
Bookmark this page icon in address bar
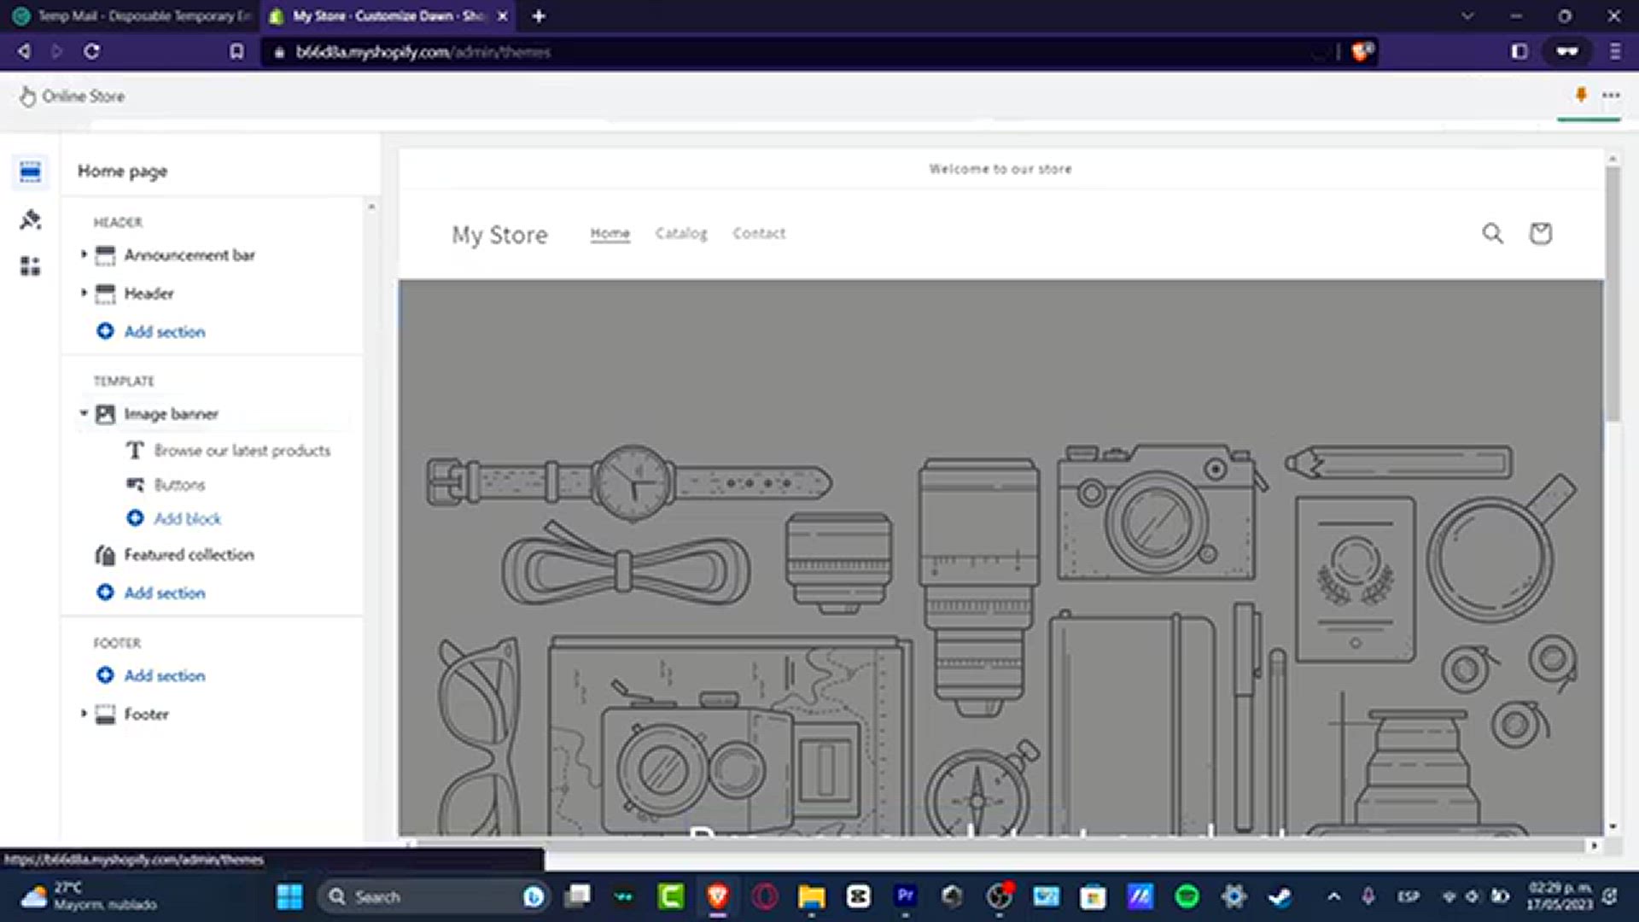coord(236,52)
